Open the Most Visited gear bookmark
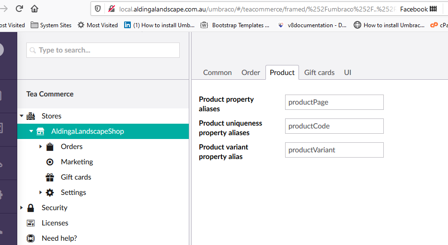448x245 pixels. (98, 25)
